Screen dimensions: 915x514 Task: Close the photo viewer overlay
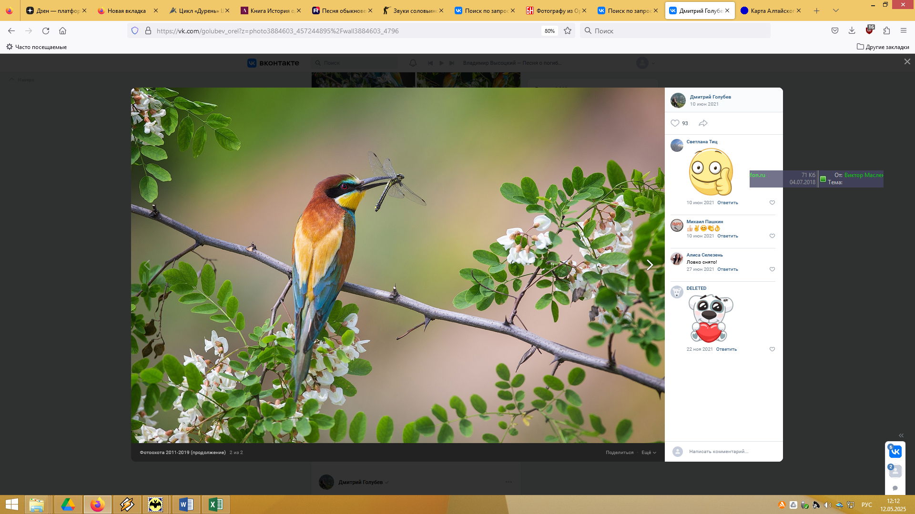tap(907, 62)
